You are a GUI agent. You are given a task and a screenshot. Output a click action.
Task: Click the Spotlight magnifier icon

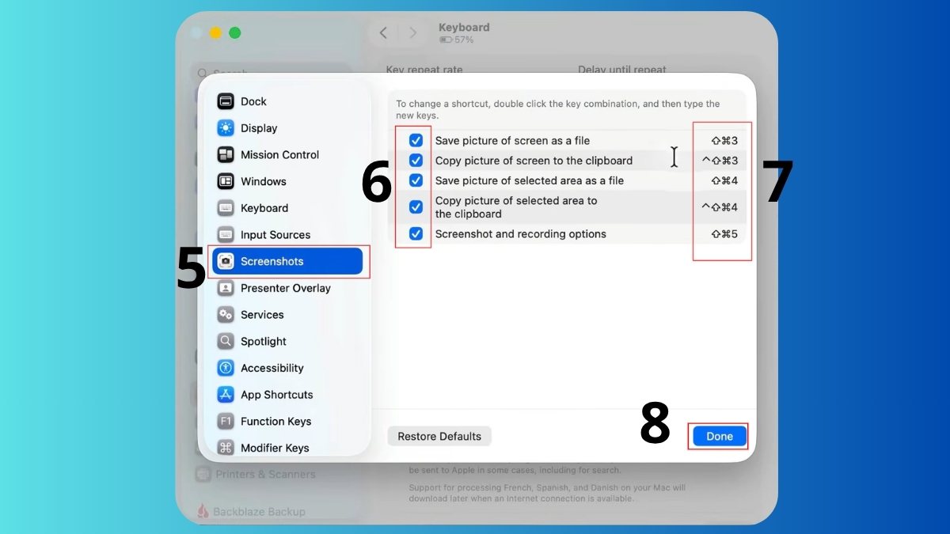[x=226, y=341]
